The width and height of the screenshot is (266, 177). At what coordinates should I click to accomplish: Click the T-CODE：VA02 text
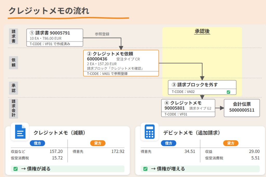pos(183,92)
